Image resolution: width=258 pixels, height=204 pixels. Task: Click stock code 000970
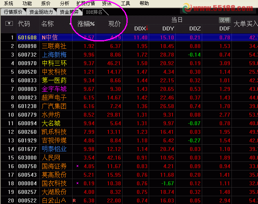pyautogui.click(x=27, y=63)
